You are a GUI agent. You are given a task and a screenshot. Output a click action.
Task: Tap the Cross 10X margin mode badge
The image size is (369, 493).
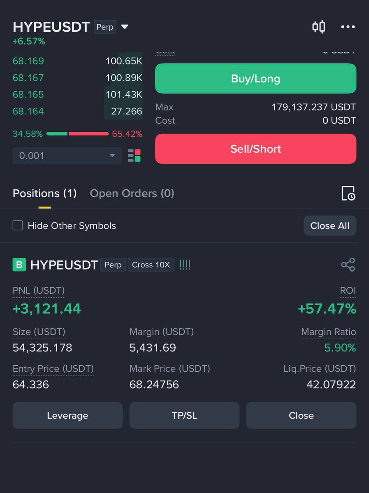click(x=151, y=265)
